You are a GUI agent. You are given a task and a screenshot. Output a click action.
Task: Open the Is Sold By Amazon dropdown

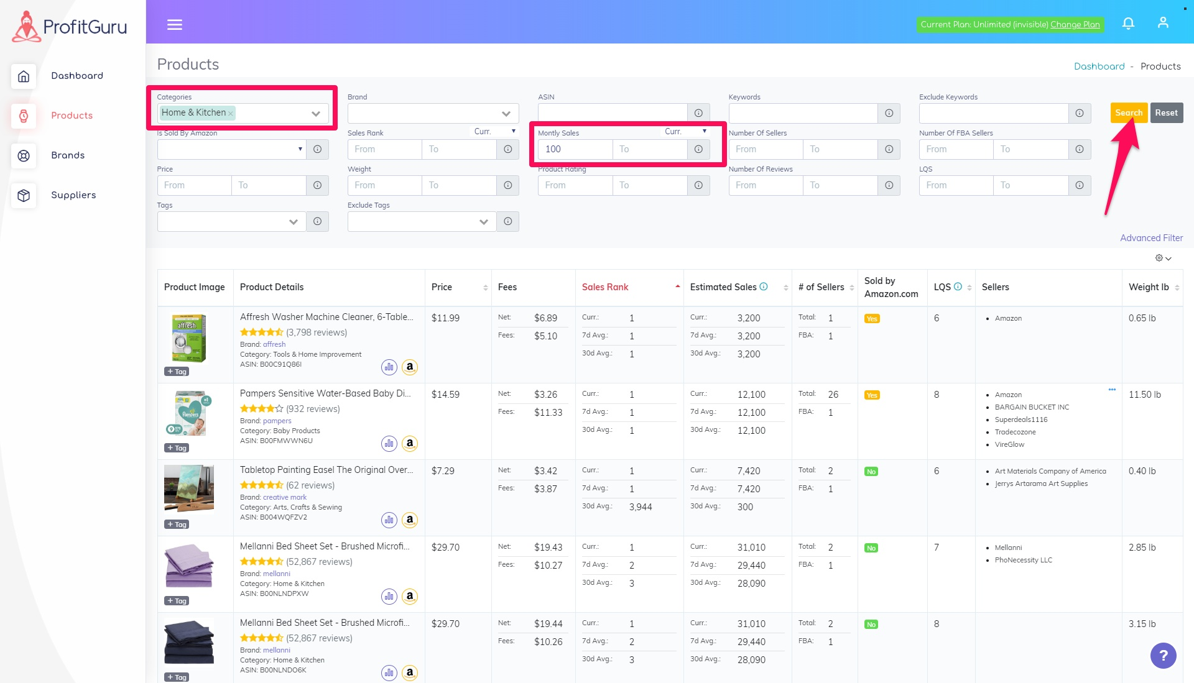(x=231, y=149)
